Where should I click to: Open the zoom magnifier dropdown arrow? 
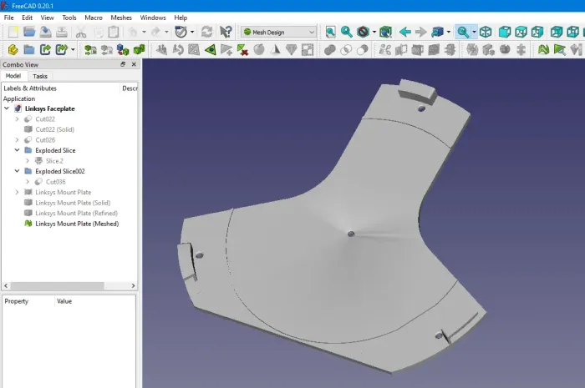474,32
